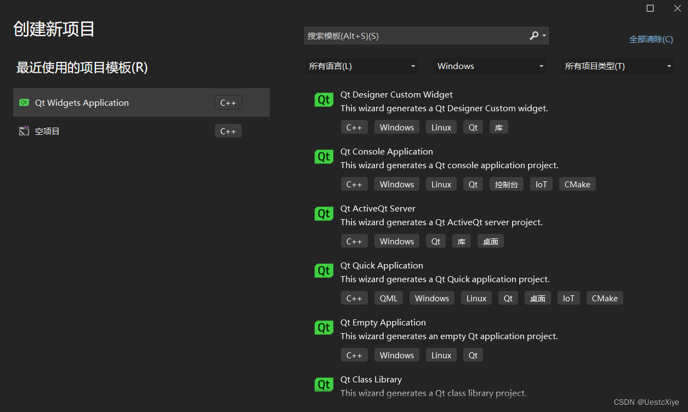688x412 pixels.
Task: Close the 创建新项目 dialog window
Action: [x=677, y=8]
